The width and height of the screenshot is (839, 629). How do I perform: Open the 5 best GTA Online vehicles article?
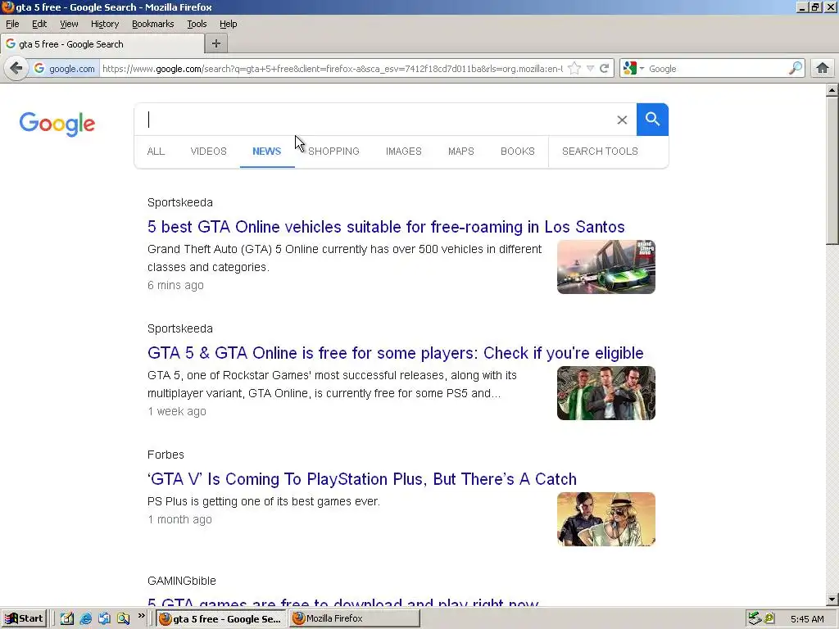pos(386,227)
